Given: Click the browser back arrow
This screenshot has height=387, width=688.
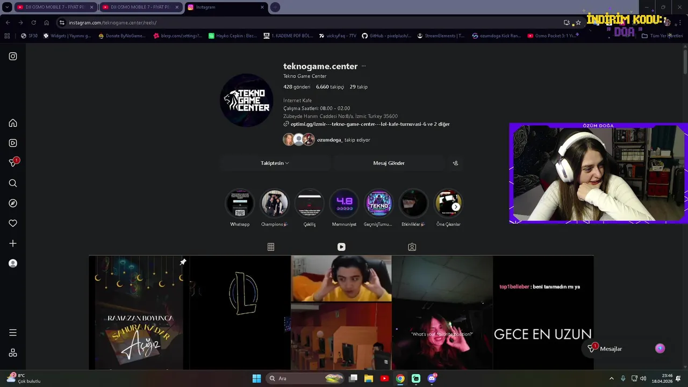Looking at the screenshot, I should (x=8, y=23).
